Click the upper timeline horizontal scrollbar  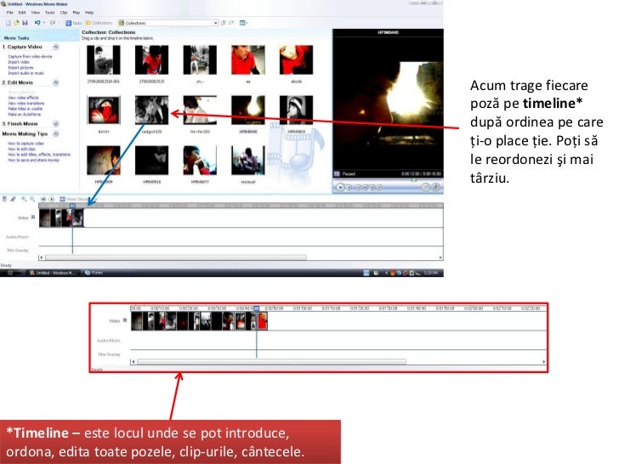[x=176, y=257]
